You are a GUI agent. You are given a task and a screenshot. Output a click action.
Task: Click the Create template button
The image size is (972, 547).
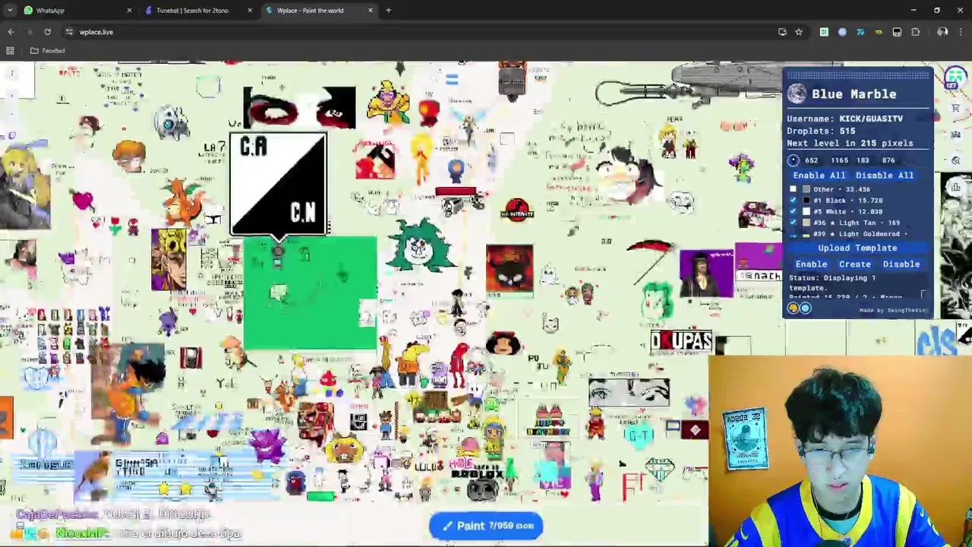click(x=855, y=264)
